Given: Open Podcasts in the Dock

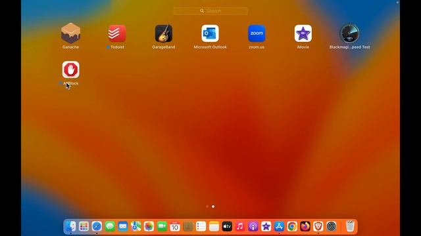Looking at the screenshot, I should coord(253,226).
